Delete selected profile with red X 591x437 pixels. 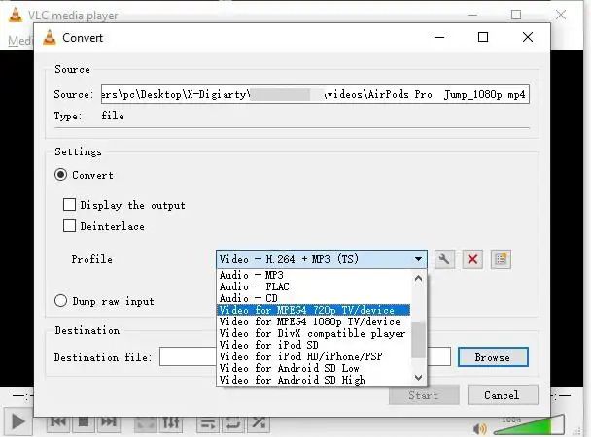point(472,259)
